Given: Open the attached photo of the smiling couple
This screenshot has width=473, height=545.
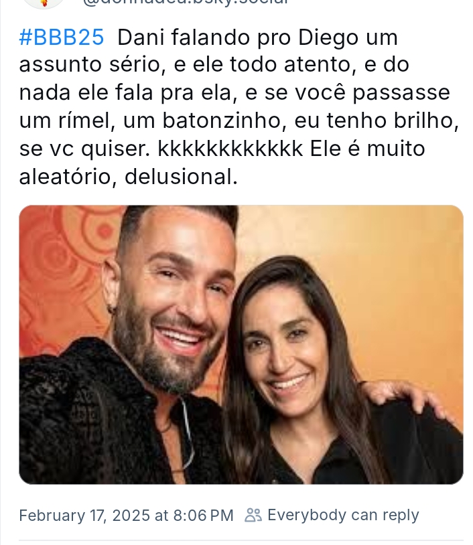Looking at the screenshot, I should [x=241, y=344].
